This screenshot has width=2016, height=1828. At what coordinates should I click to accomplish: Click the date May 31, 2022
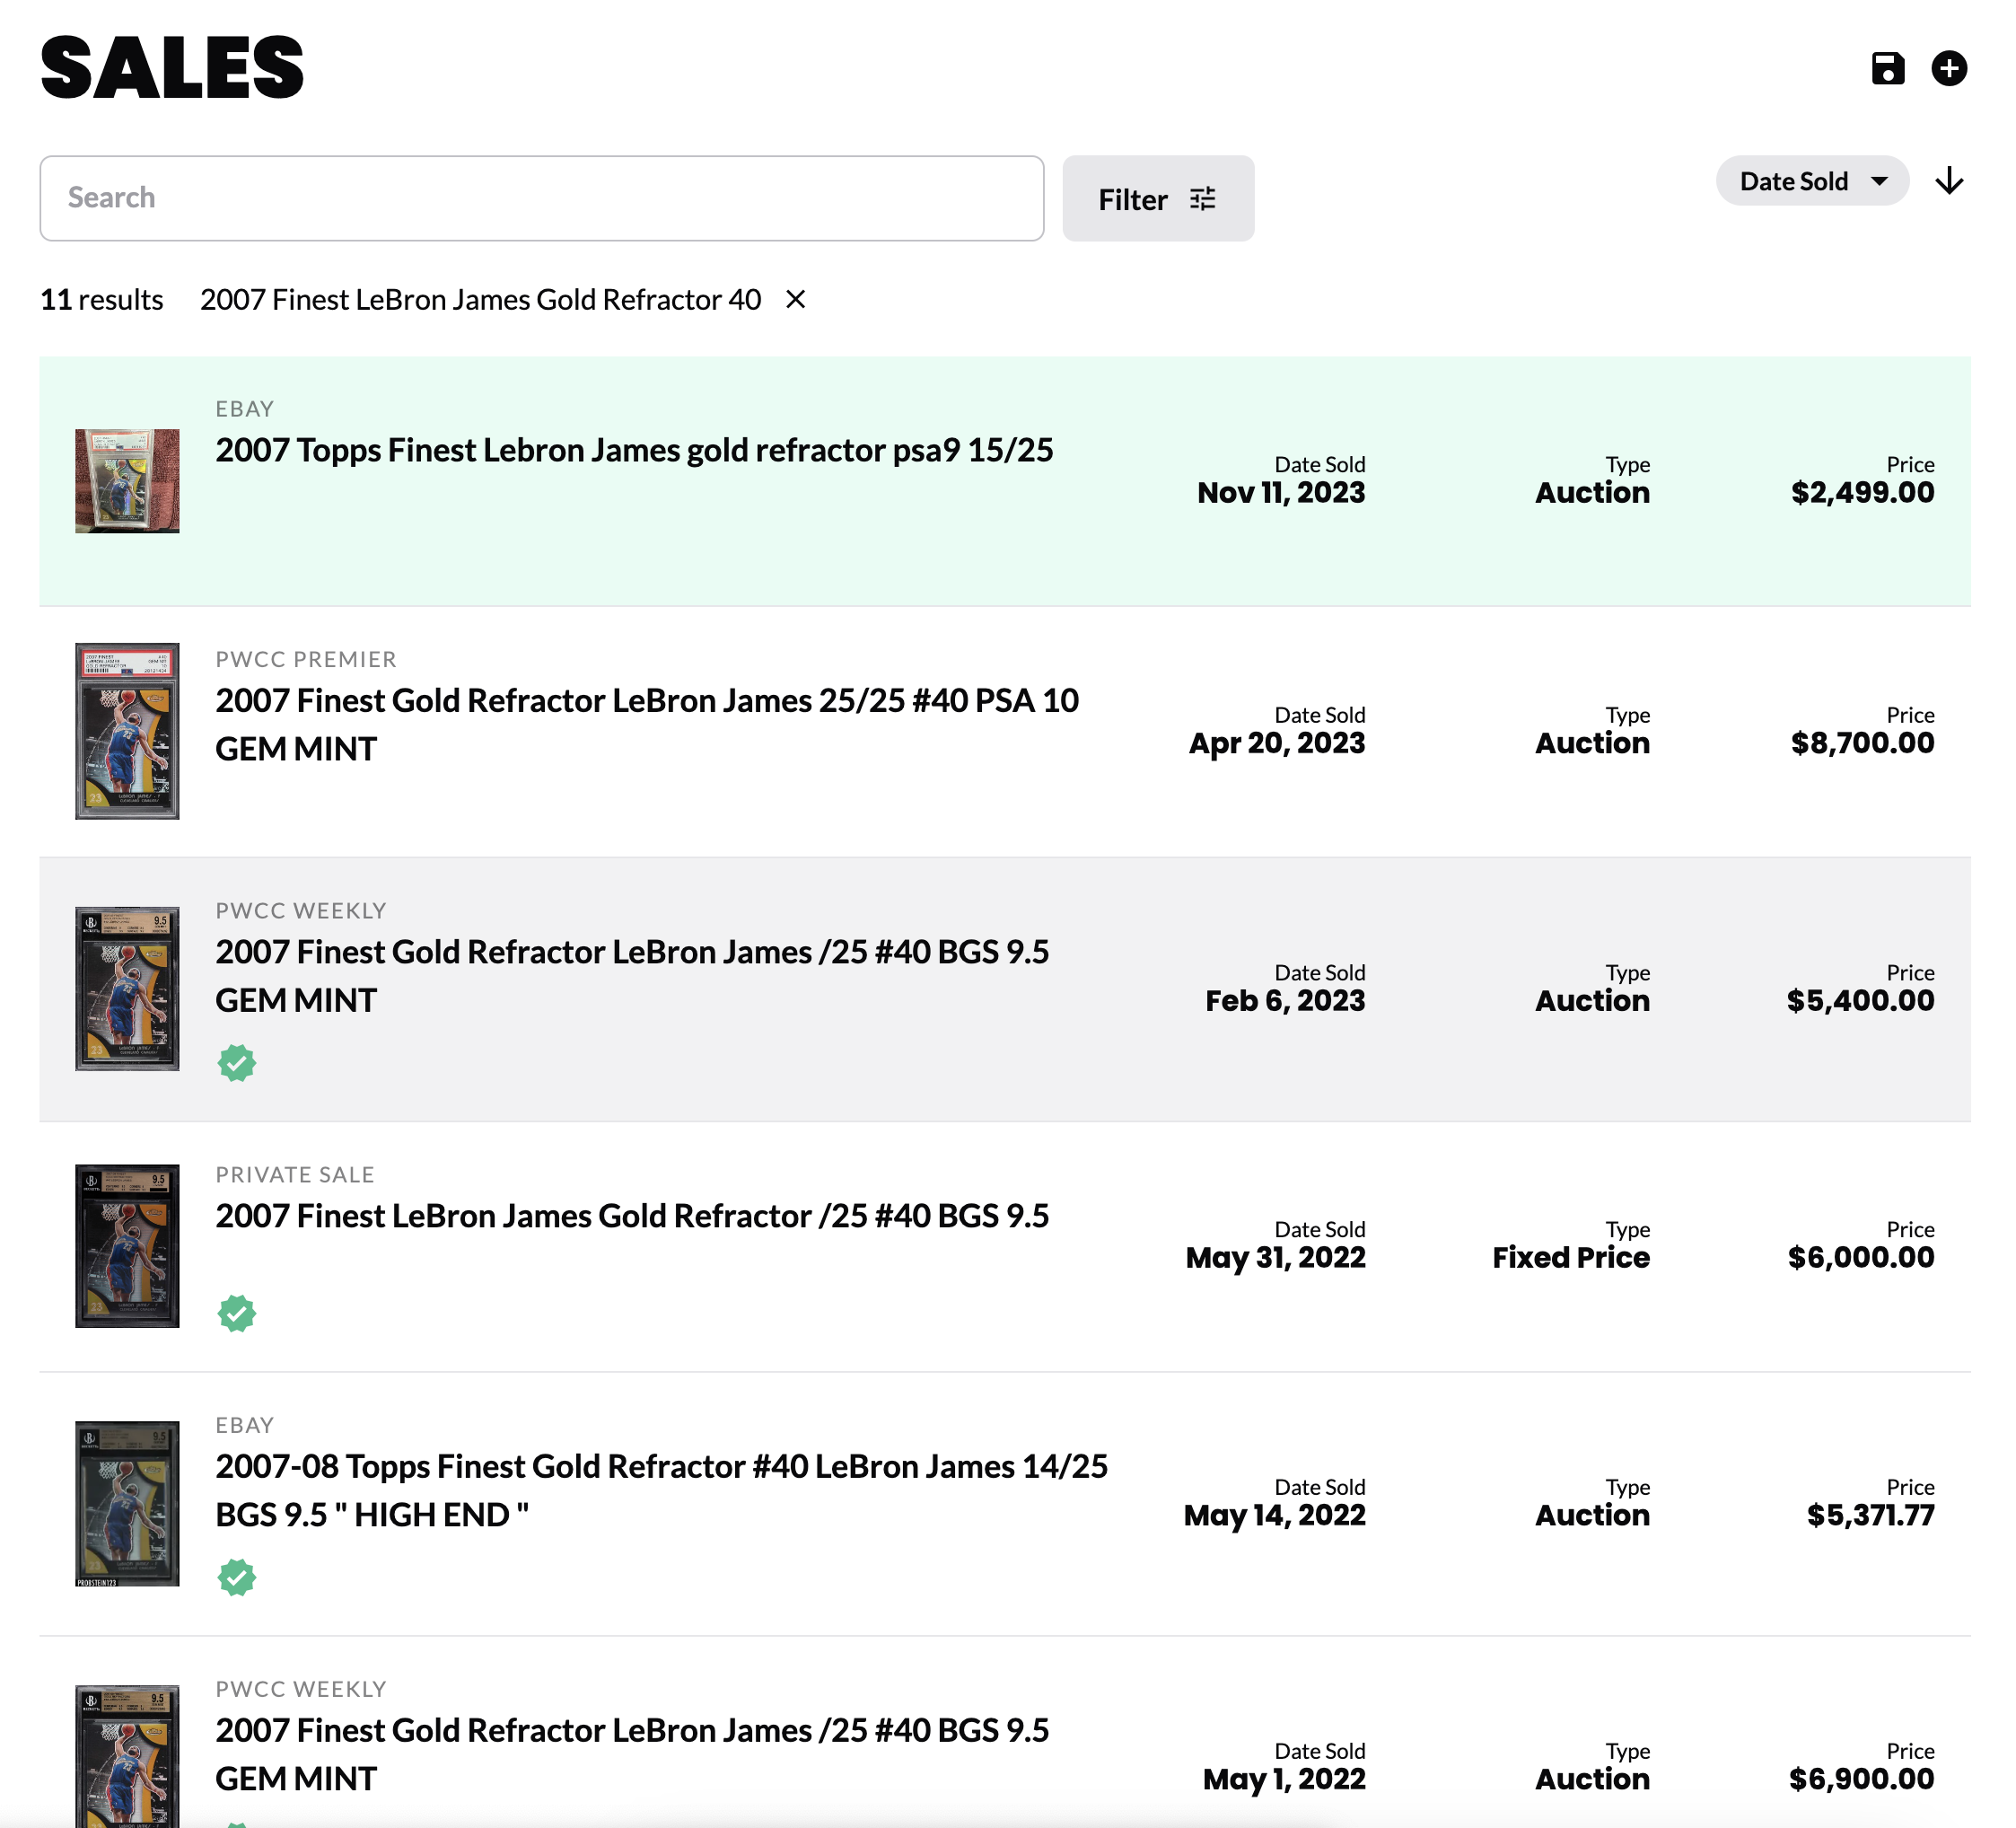coord(1275,1257)
